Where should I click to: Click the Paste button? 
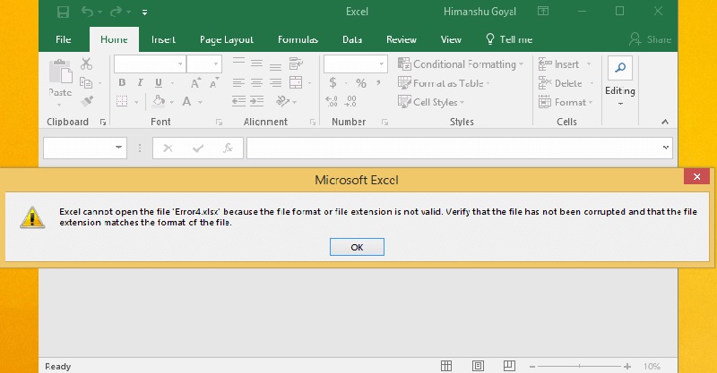coord(60,82)
